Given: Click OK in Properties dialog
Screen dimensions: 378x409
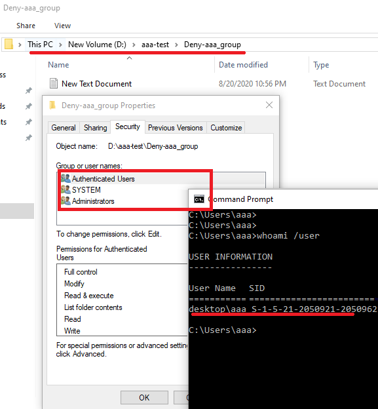Looking at the screenshot, I should [144, 397].
